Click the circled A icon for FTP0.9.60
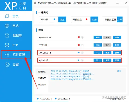Viewport: 129px width, 102px height. pyautogui.click(x=82, y=45)
